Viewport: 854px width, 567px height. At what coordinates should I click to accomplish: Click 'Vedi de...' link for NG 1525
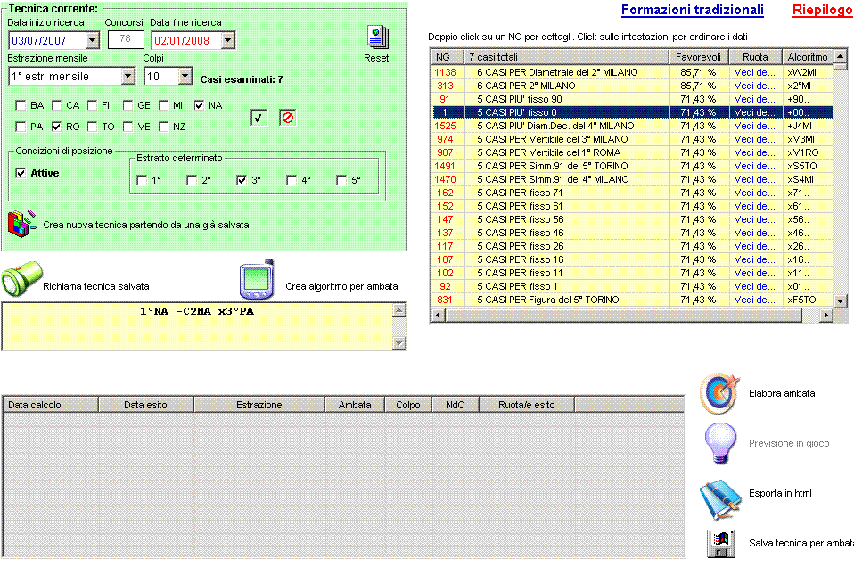(x=754, y=126)
